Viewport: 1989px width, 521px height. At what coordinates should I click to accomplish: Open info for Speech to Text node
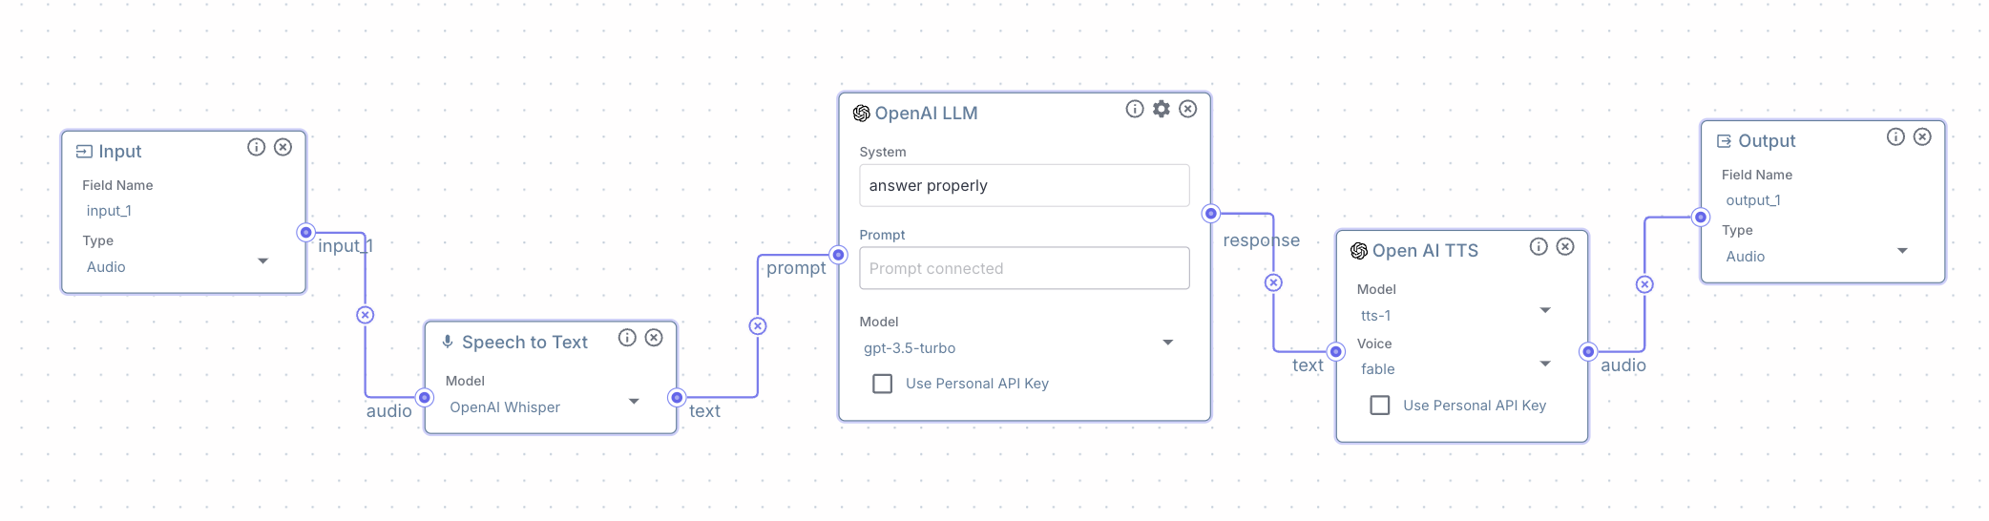pos(627,338)
